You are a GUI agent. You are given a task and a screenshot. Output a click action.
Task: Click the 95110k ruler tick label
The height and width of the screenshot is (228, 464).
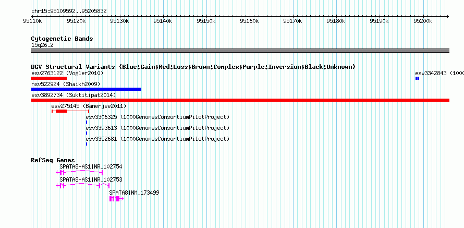[33, 21]
